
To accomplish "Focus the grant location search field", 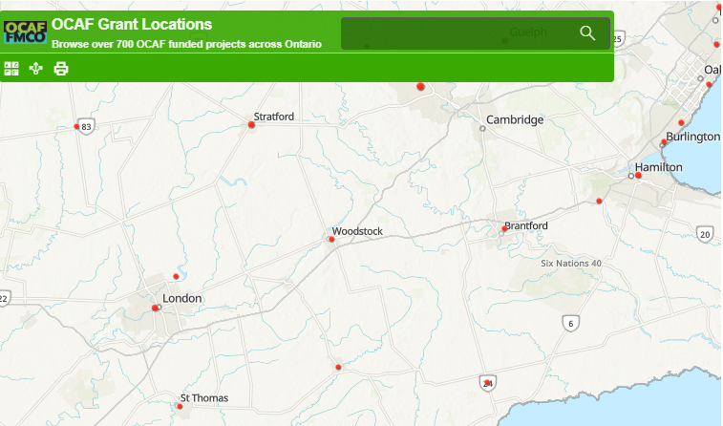I will [454, 33].
